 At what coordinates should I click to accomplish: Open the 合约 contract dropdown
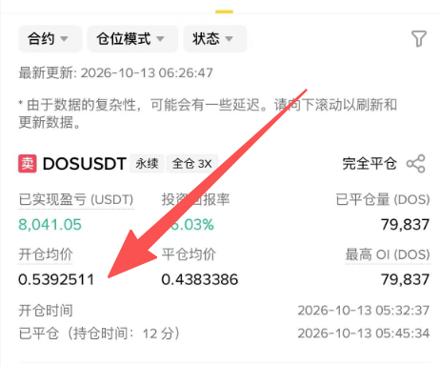[x=50, y=39]
